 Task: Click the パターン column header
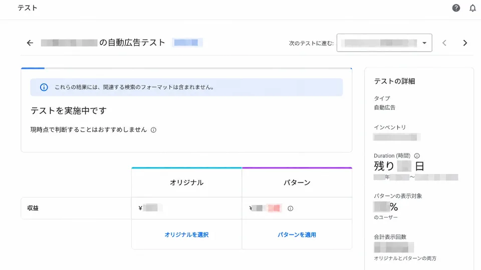297,182
